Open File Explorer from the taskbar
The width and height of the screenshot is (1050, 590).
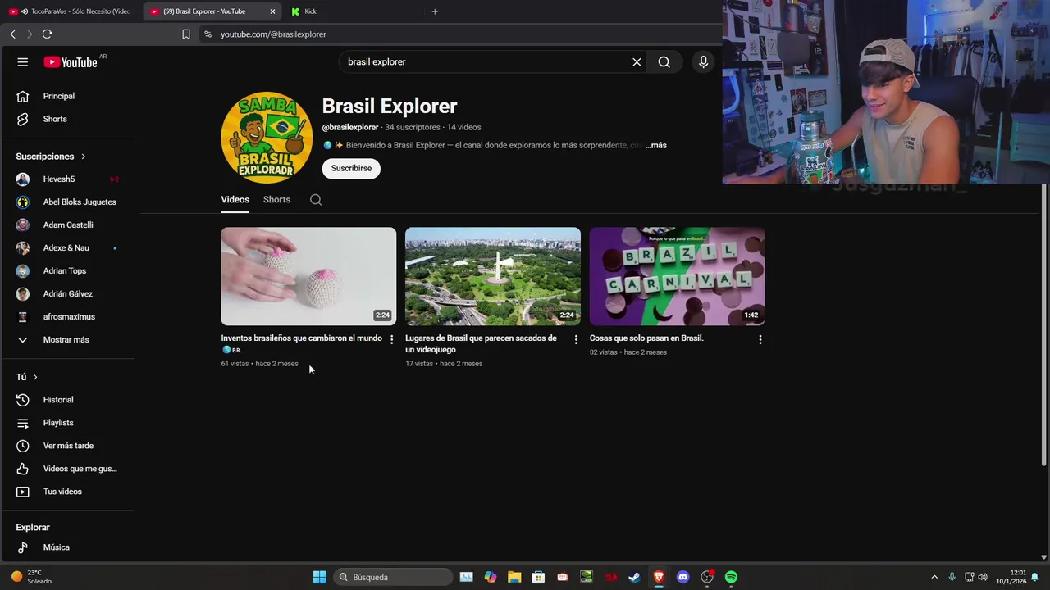[514, 577]
